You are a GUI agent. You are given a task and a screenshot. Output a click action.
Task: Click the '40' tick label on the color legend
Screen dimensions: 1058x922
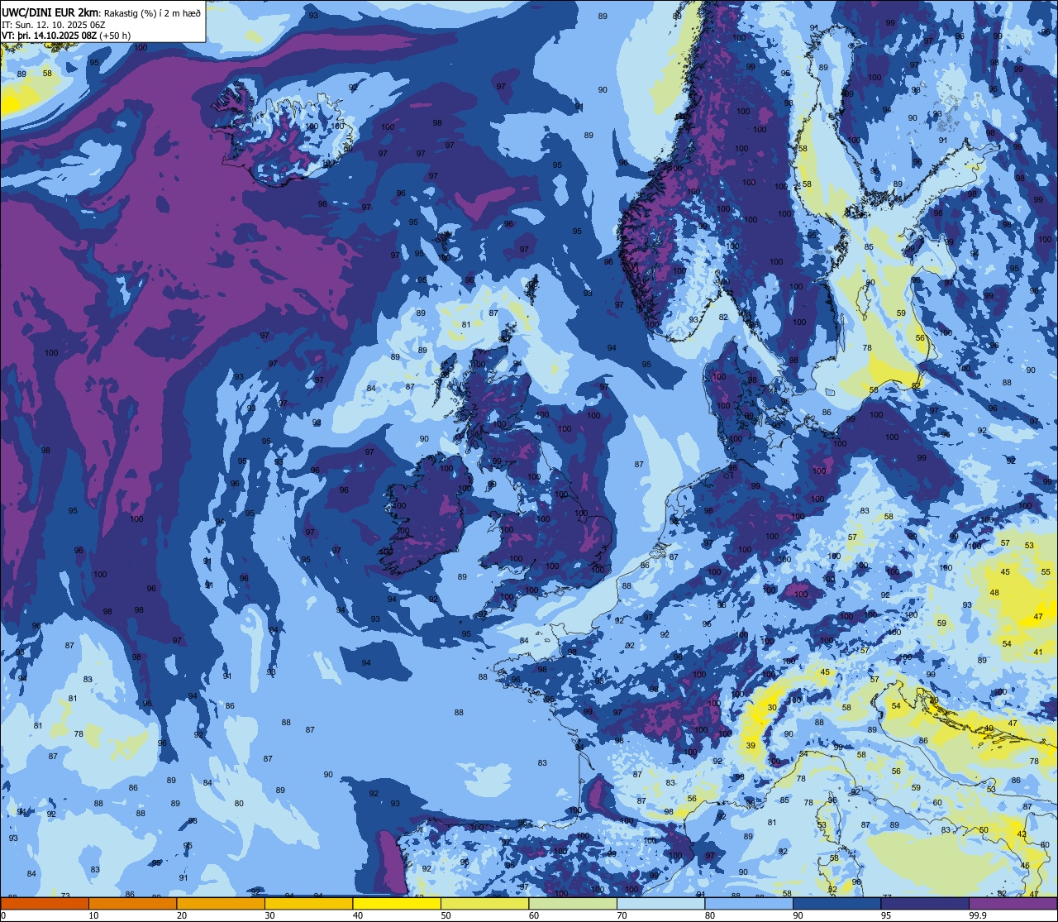click(x=357, y=915)
